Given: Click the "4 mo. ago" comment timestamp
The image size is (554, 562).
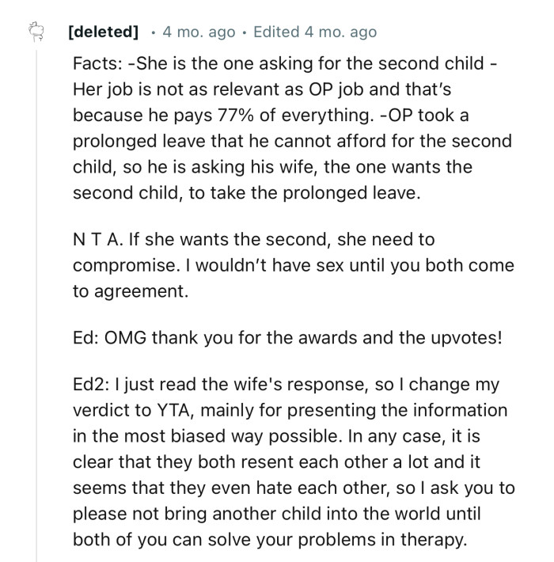Looking at the screenshot, I should (x=199, y=32).
